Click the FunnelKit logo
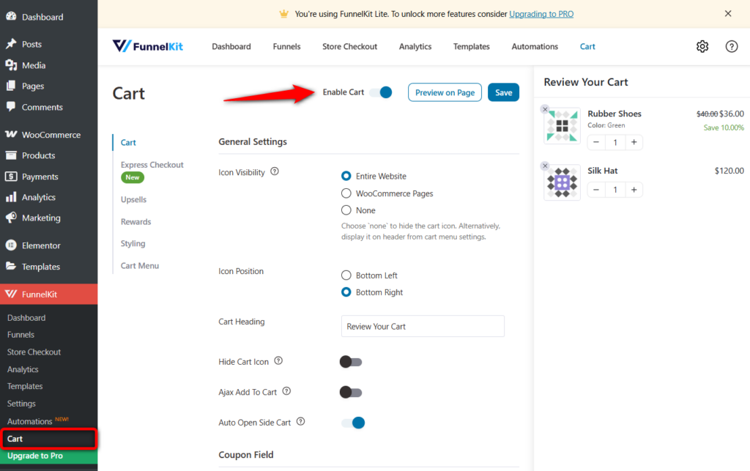This screenshot has height=471, width=750. tap(147, 45)
